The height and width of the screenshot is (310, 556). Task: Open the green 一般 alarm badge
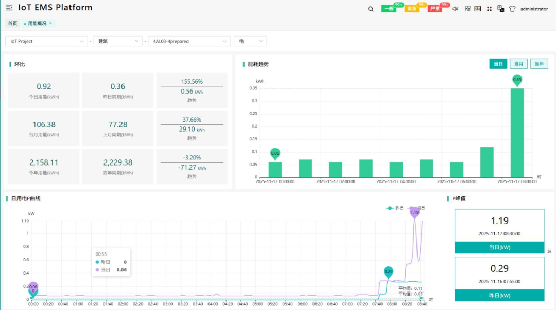(x=389, y=9)
